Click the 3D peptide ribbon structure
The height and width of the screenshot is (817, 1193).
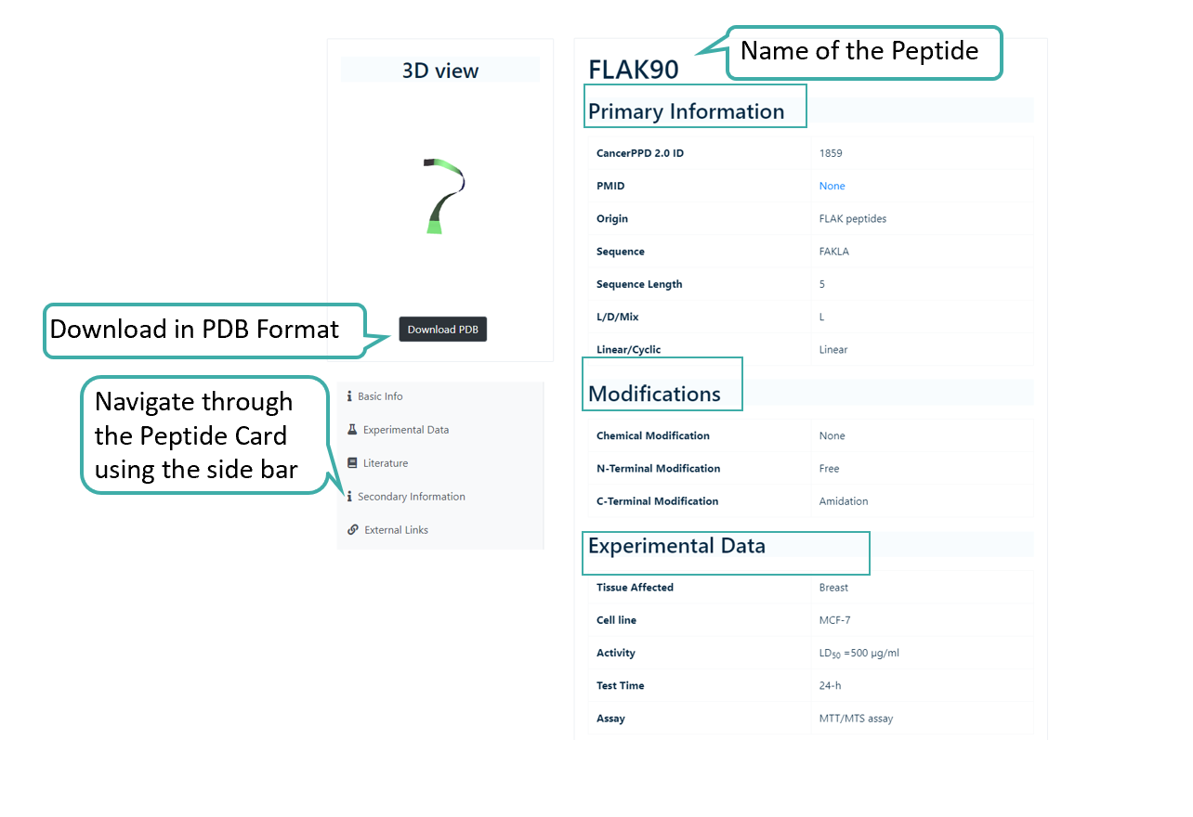[442, 195]
